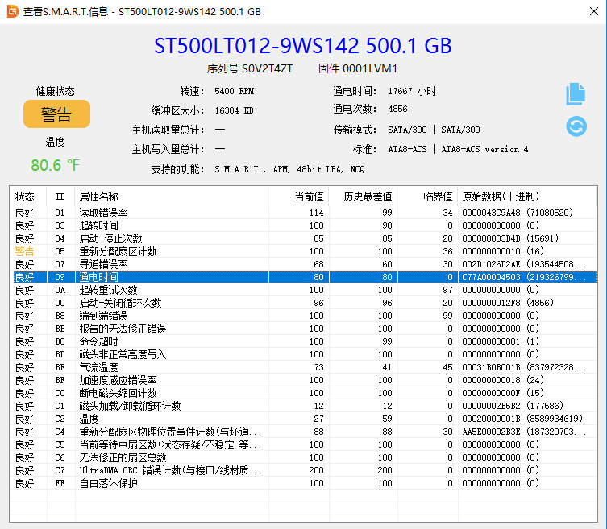The width and height of the screenshot is (607, 529).
Task: Select the 读取错误率 row
Action: (x=305, y=213)
